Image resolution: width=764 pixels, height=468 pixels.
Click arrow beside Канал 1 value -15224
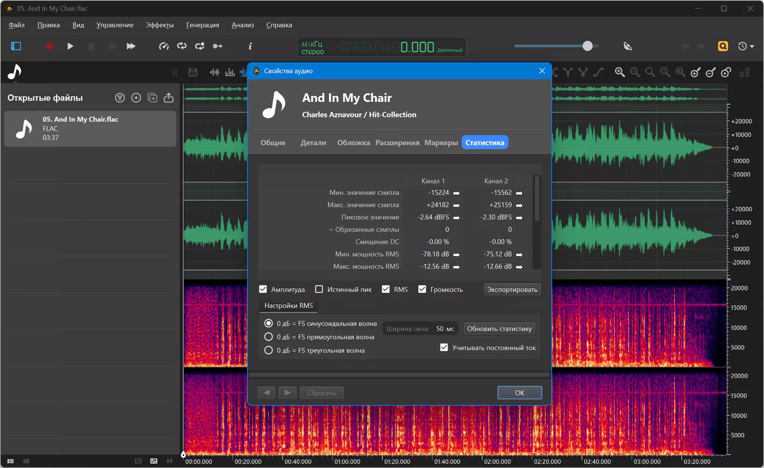point(456,193)
